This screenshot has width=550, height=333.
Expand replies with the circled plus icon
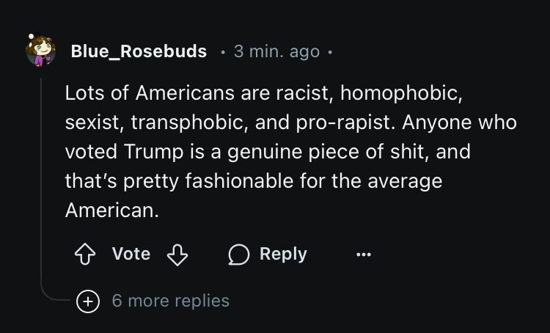click(x=89, y=301)
